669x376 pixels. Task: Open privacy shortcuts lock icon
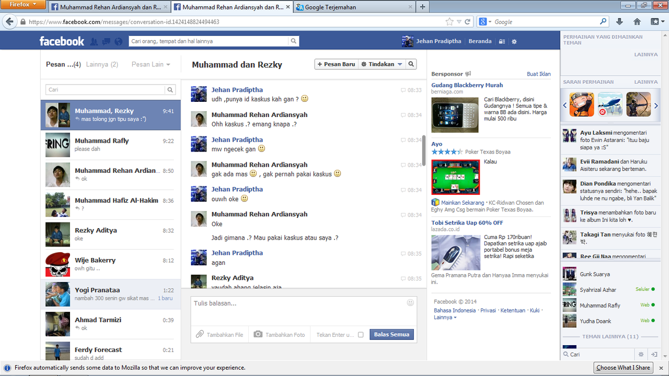point(502,41)
